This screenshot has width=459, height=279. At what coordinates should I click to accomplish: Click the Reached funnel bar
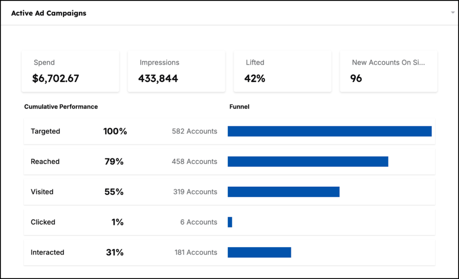click(x=308, y=162)
